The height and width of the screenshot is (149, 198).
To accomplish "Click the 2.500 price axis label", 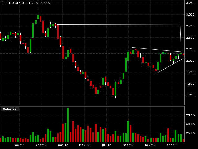I will [190, 38].
